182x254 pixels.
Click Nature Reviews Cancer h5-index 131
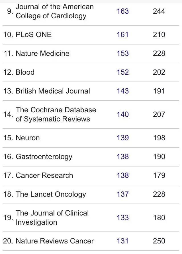123,241
